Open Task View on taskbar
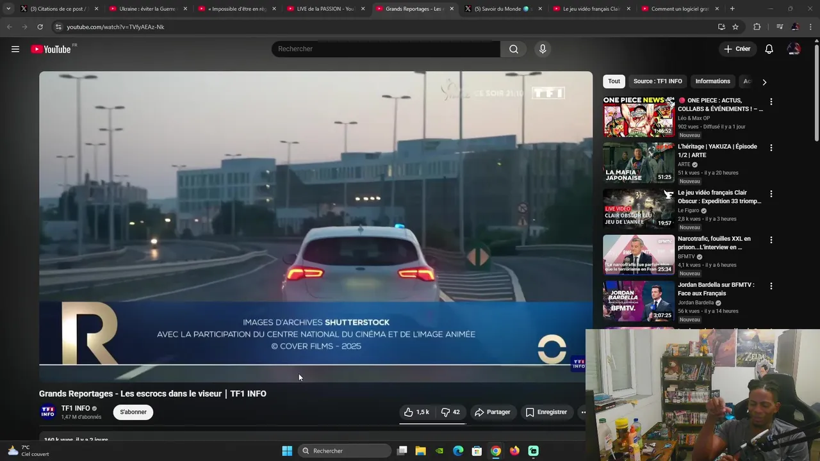The height and width of the screenshot is (461, 820). point(402,451)
